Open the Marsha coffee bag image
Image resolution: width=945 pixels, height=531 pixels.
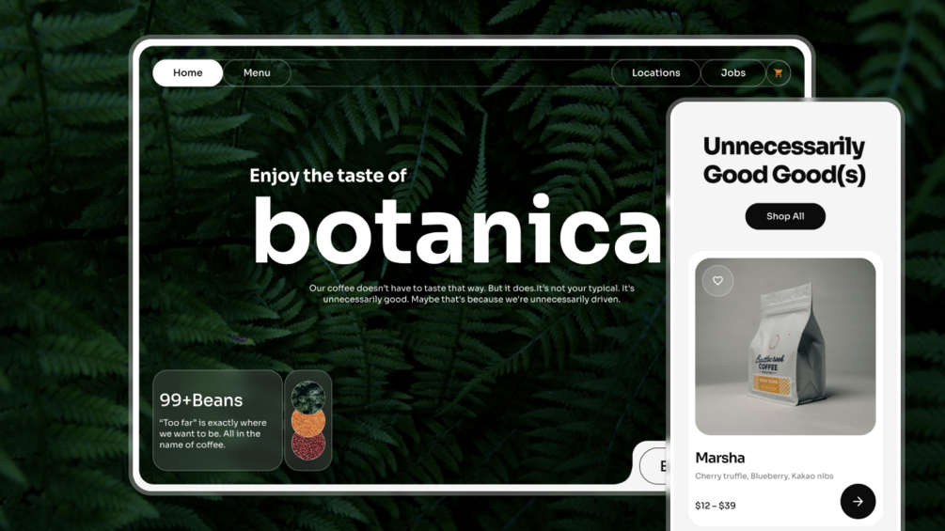click(785, 347)
